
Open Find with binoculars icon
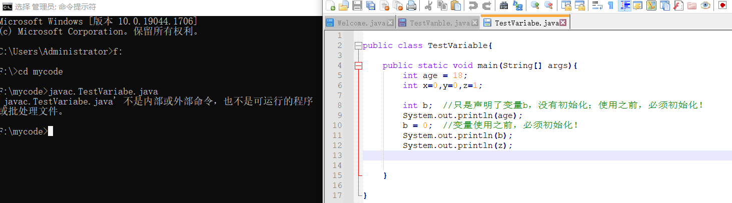[504, 5]
